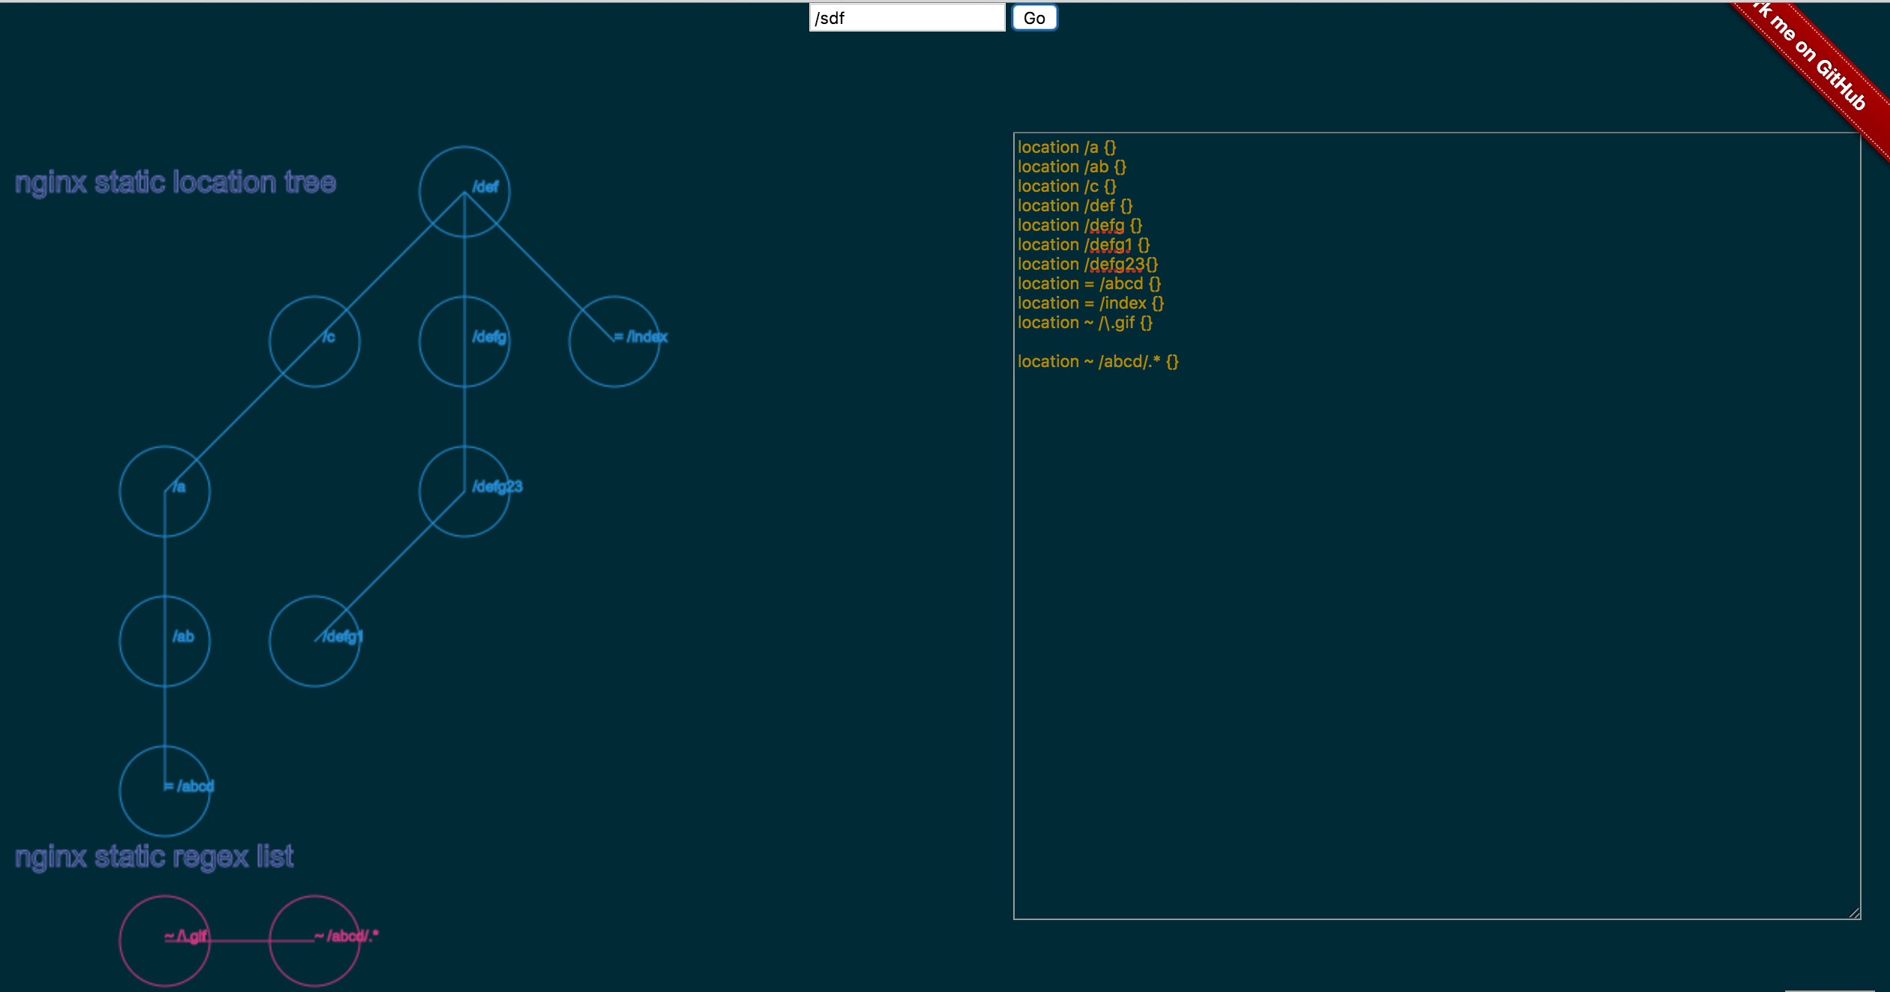Click the /defg tree node
The width and height of the screenshot is (1890, 992).
click(x=464, y=342)
